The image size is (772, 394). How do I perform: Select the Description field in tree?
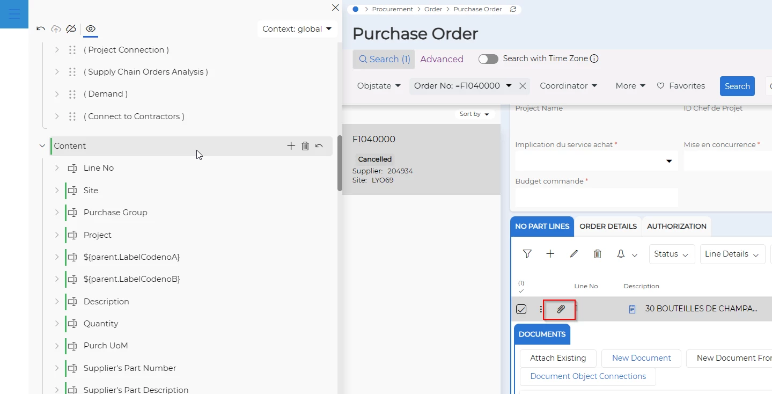(106, 302)
